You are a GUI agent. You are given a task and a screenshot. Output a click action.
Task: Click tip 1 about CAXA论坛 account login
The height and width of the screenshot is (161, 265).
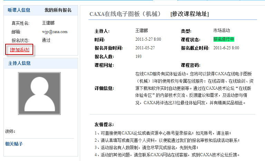coord(163,133)
